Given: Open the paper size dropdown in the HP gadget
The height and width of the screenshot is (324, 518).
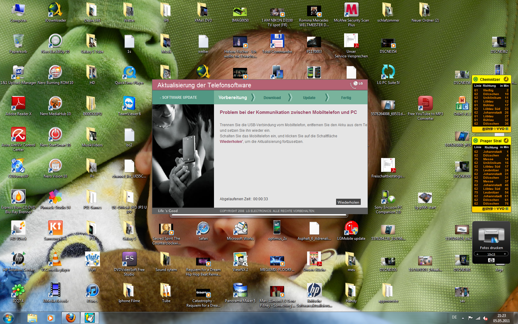Looking at the screenshot, I should (x=505, y=254).
